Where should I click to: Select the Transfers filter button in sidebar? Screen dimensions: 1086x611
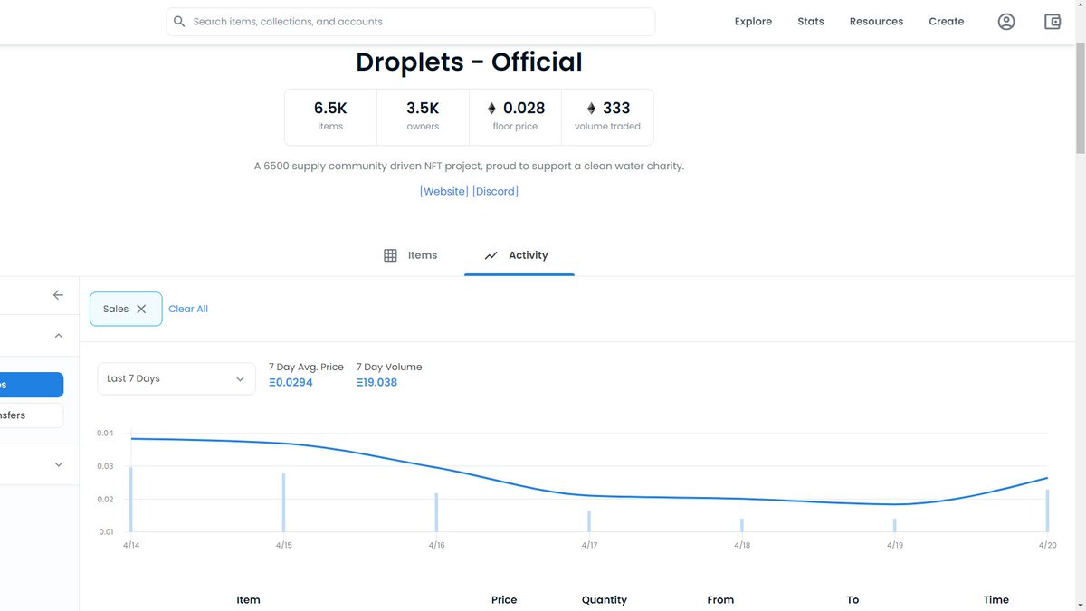(32, 415)
